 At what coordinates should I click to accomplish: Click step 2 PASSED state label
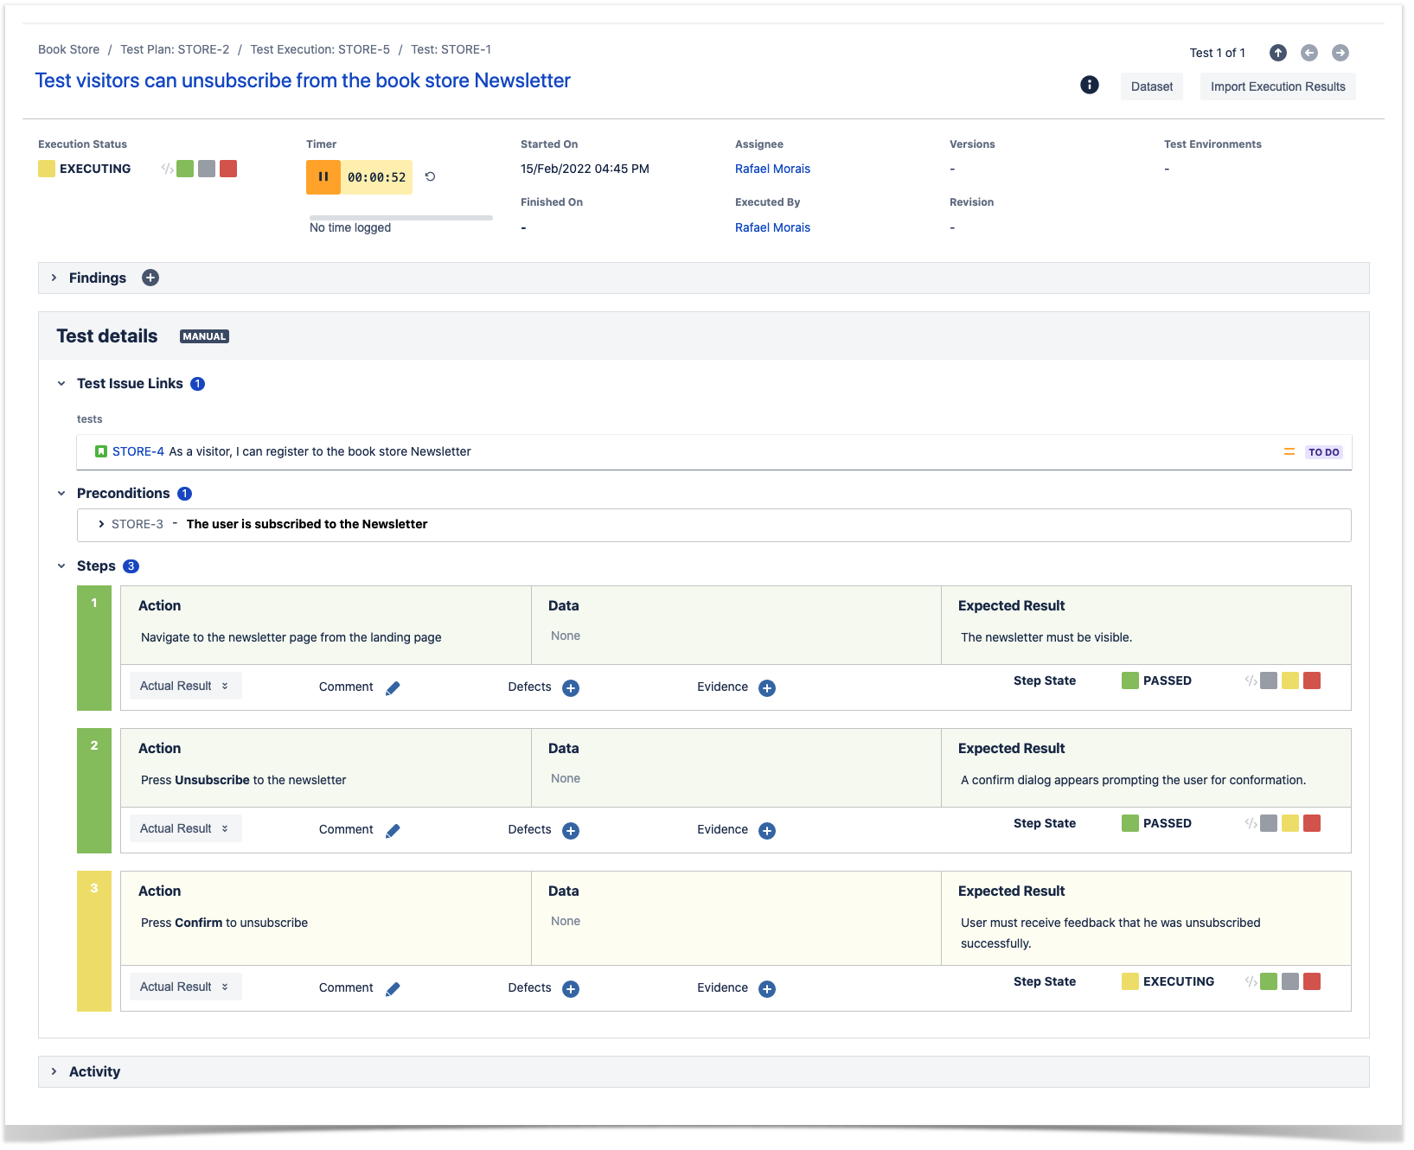[x=1167, y=823]
